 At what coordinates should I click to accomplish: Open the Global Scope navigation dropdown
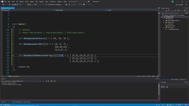pos(79,10)
